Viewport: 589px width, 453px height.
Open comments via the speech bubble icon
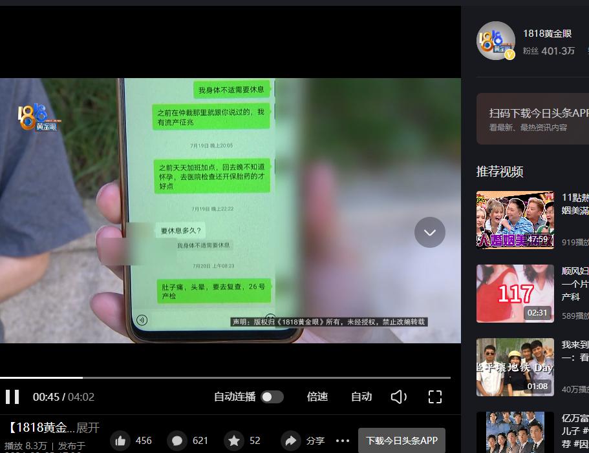pyautogui.click(x=177, y=441)
